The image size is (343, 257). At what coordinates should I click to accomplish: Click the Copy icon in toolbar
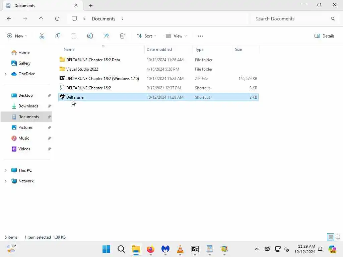(58, 36)
